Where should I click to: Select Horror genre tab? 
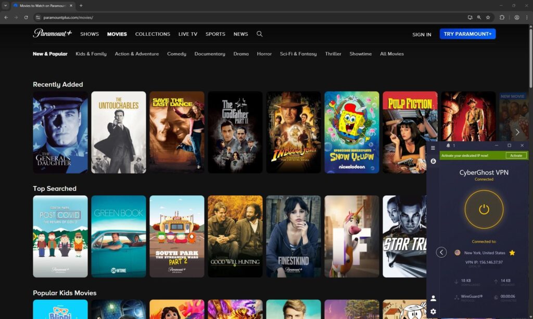pyautogui.click(x=264, y=54)
